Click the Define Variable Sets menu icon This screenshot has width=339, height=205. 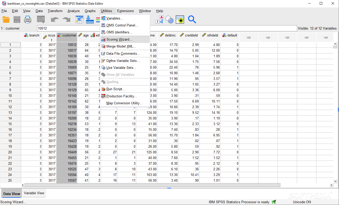(x=103, y=61)
